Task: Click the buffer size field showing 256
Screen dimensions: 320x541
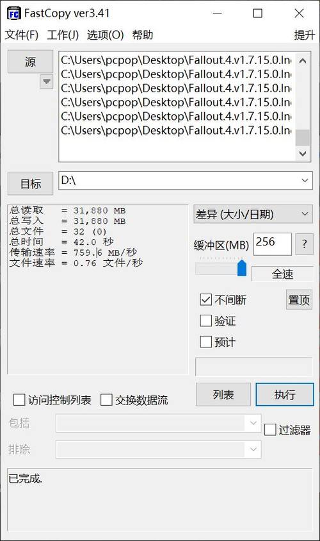Action: coord(273,244)
